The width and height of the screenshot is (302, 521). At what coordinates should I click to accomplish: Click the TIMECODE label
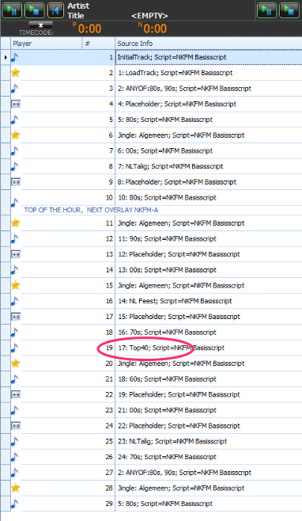coord(36,32)
